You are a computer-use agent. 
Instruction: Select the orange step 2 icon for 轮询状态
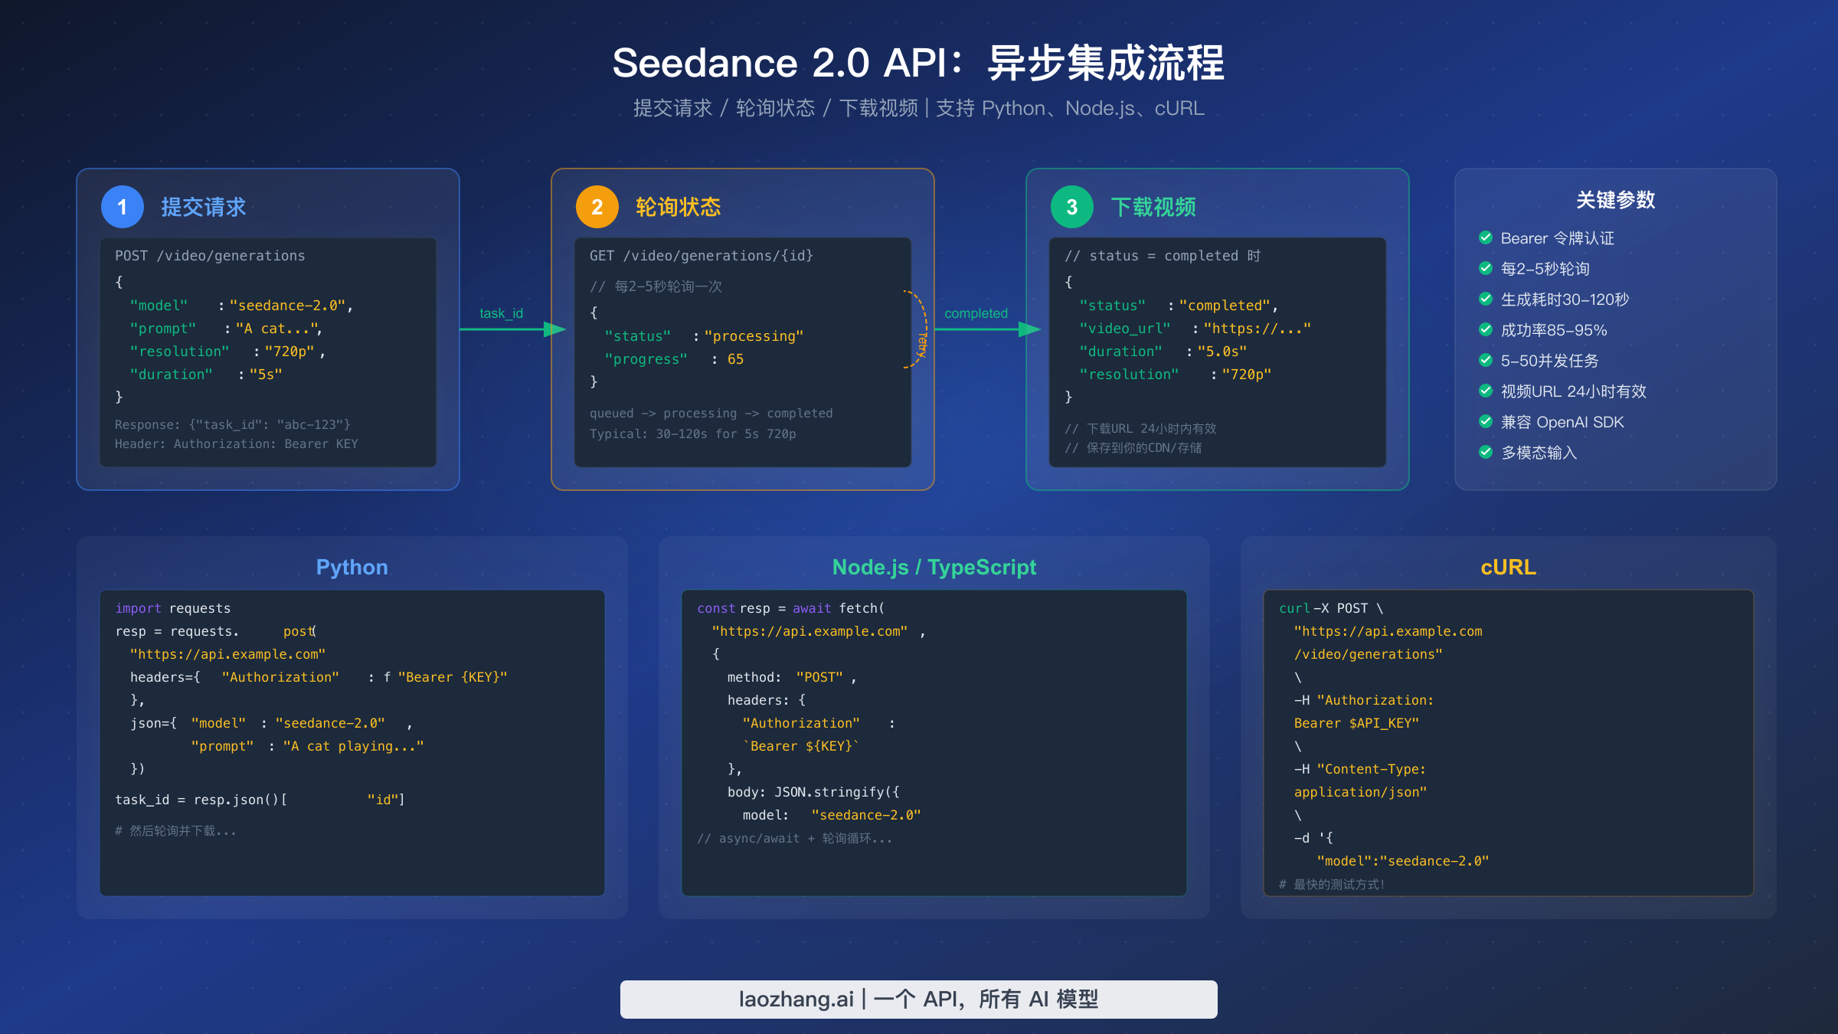[x=597, y=206]
